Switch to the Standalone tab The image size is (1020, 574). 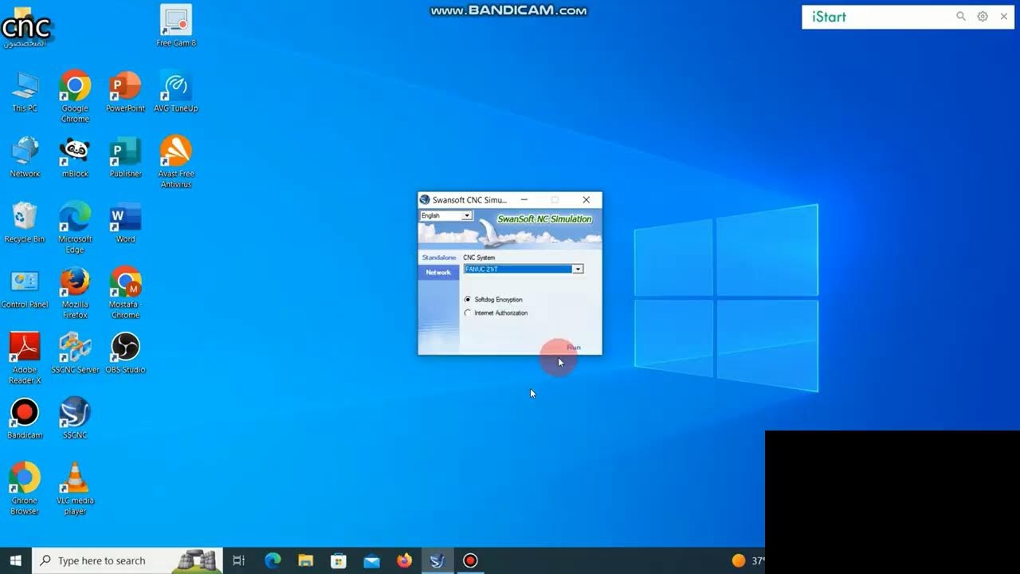(x=438, y=258)
